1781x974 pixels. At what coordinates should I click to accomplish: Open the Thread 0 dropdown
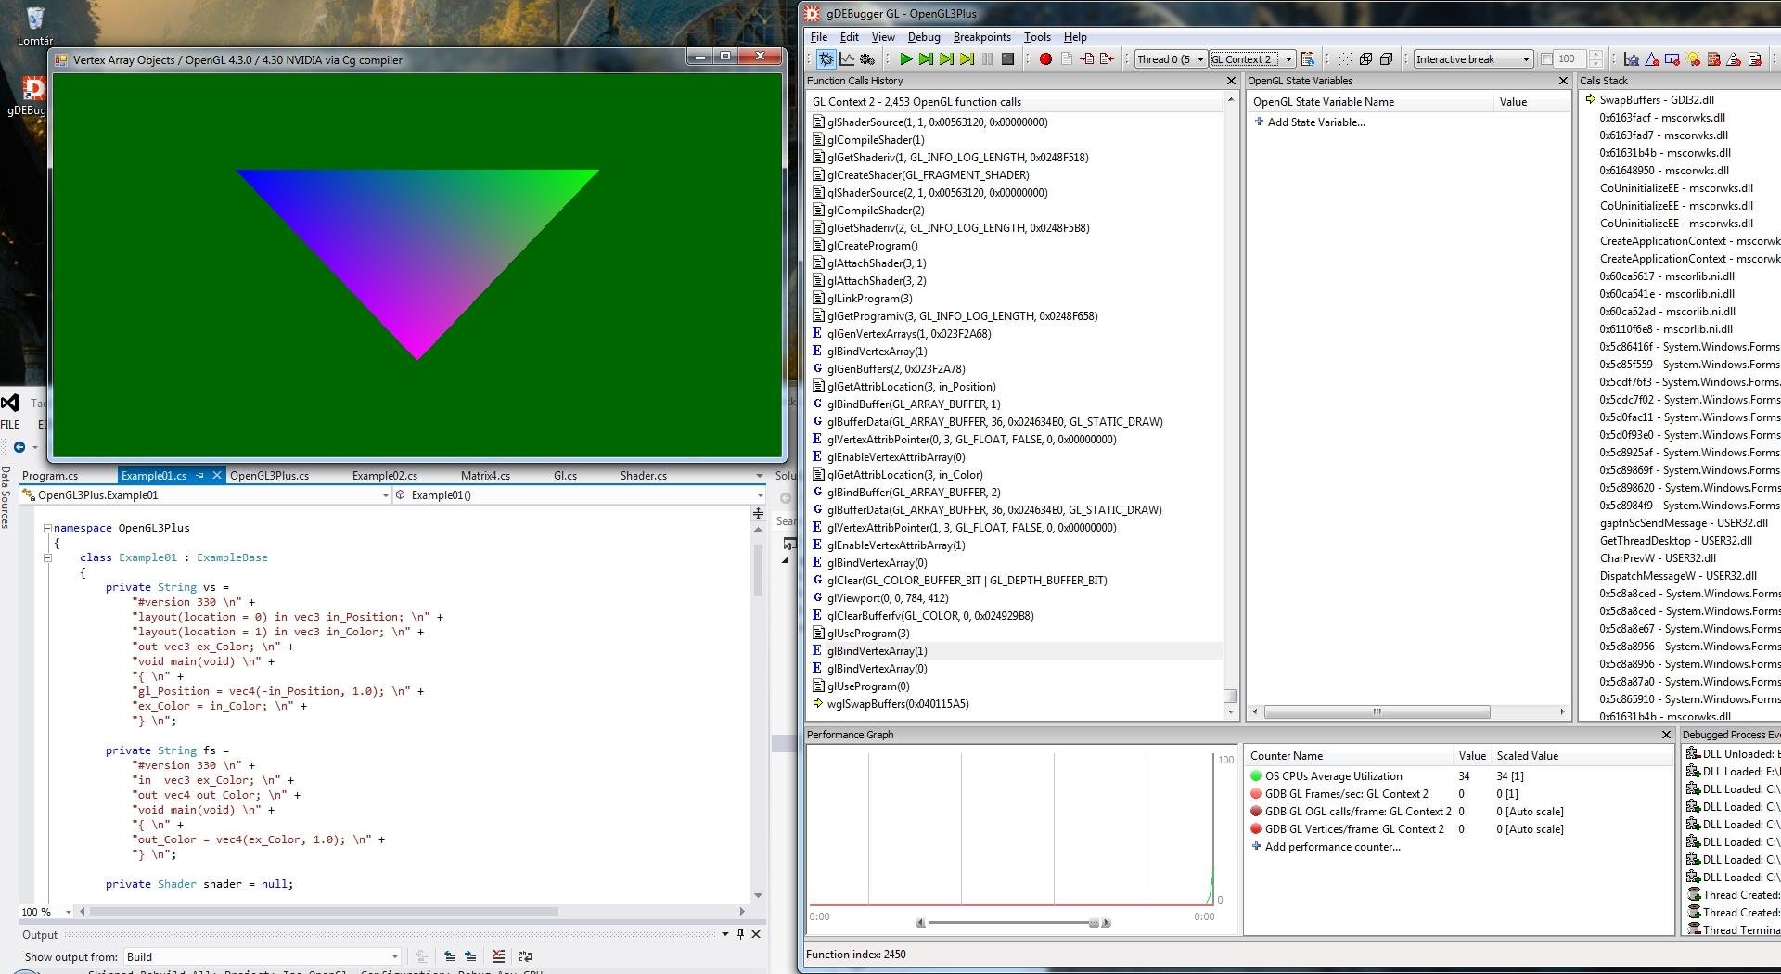pos(1199,59)
